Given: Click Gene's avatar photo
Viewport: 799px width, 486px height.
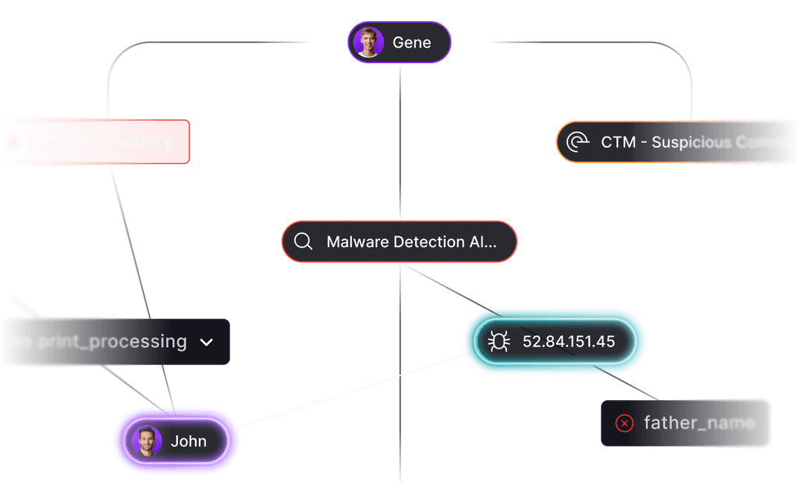Looking at the screenshot, I should 368,42.
